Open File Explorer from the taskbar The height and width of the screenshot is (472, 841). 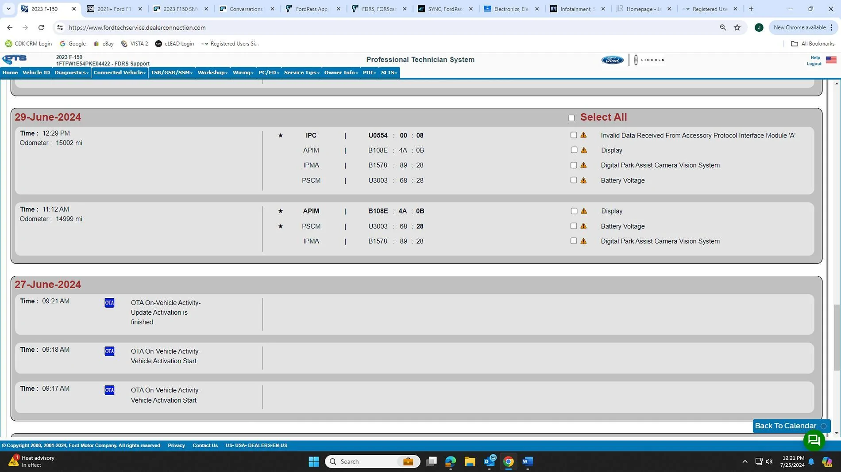tap(470, 461)
